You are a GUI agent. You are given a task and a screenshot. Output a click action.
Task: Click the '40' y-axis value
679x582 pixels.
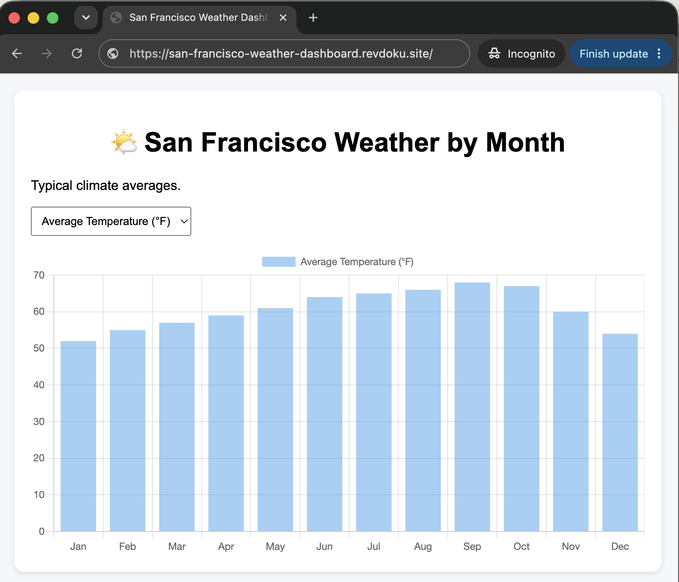39,385
